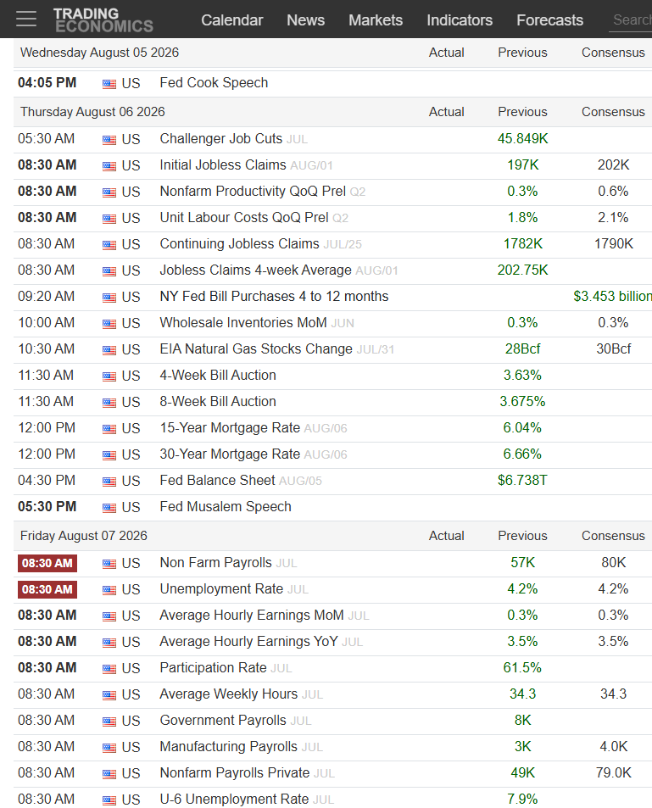Viewport: 652px width, 808px height.
Task: Focus the Search input field
Action: pos(631,20)
